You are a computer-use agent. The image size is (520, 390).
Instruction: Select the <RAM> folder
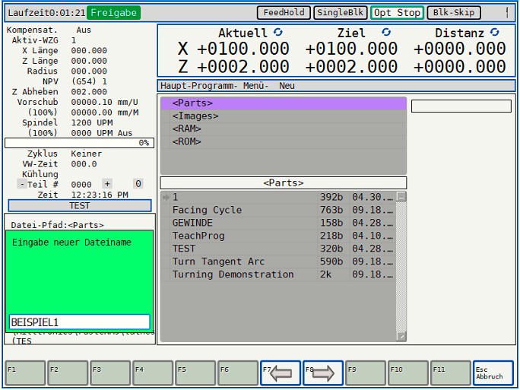(284, 129)
